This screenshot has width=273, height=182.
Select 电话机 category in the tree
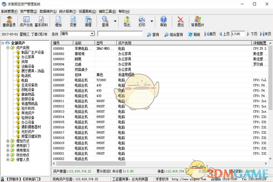(26, 76)
